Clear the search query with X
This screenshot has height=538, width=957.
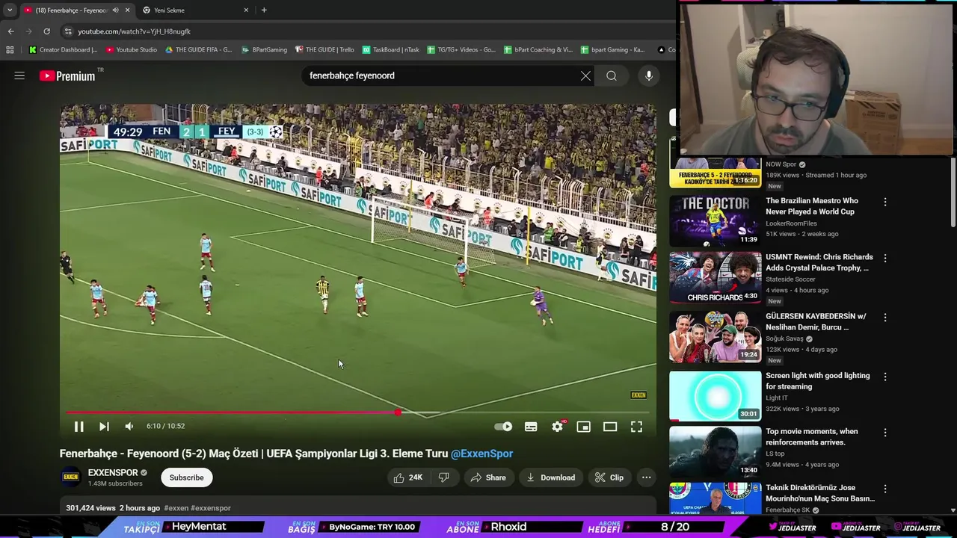pyautogui.click(x=585, y=75)
